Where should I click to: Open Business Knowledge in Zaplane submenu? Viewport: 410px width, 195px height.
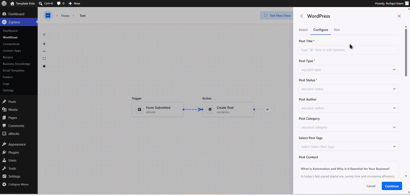[16, 64]
